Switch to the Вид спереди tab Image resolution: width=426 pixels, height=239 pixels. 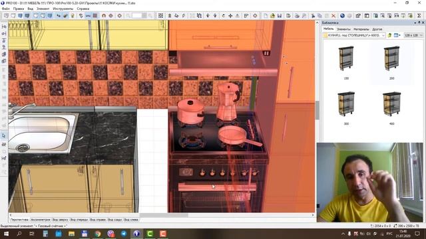(79, 220)
